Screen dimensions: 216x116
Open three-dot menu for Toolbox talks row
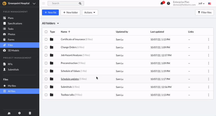point(208,95)
